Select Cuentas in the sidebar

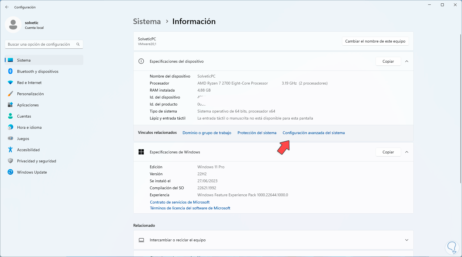click(24, 116)
